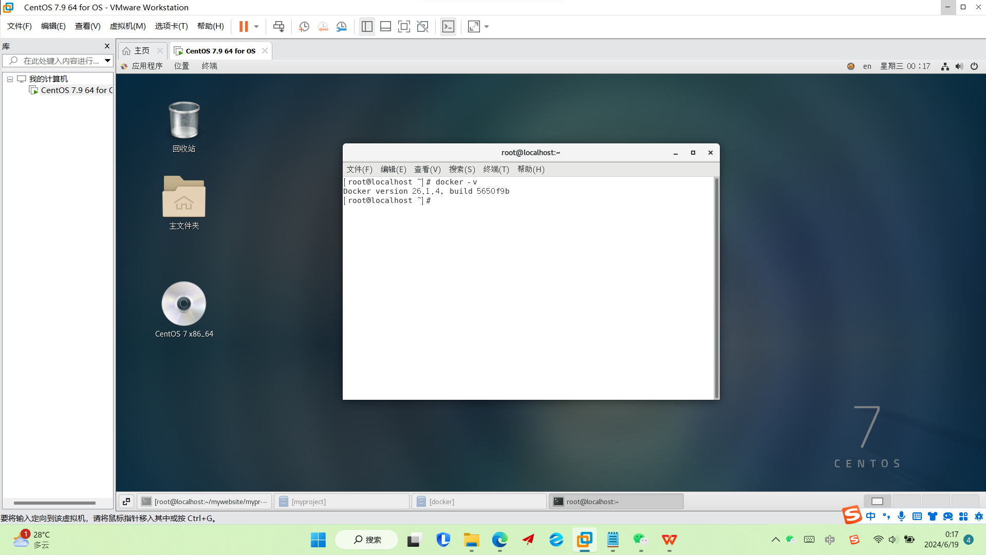Toggle the thumbnail bar view button
The width and height of the screenshot is (986, 555).
385,26
